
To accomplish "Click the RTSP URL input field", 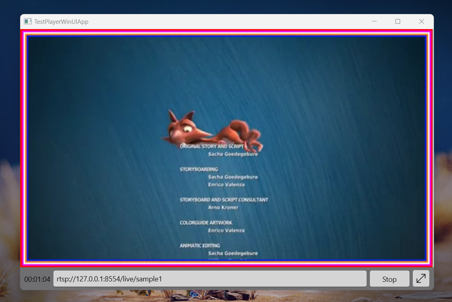I will coord(210,279).
